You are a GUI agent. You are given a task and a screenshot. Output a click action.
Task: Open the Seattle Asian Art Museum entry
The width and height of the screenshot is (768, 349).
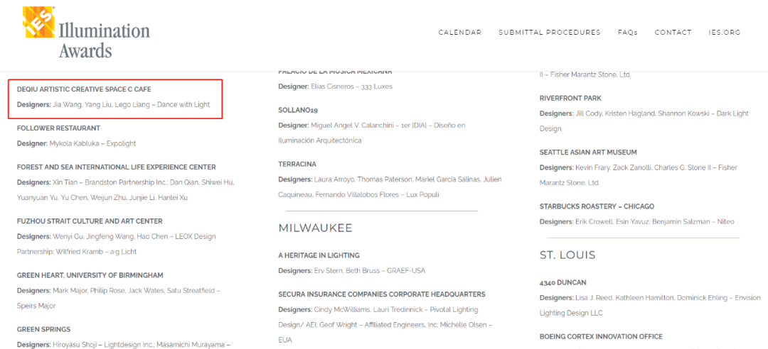[x=588, y=153]
